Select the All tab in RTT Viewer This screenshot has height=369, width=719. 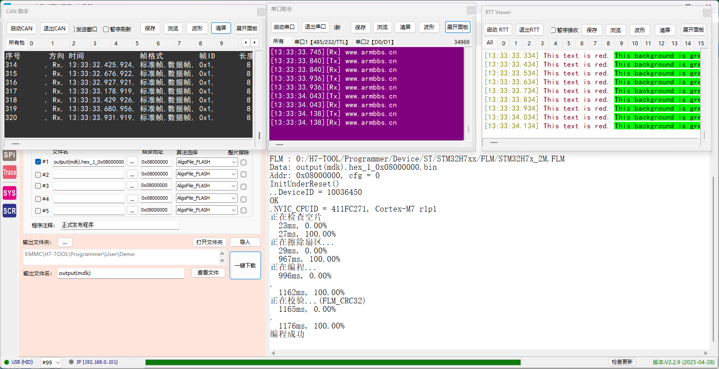point(490,43)
